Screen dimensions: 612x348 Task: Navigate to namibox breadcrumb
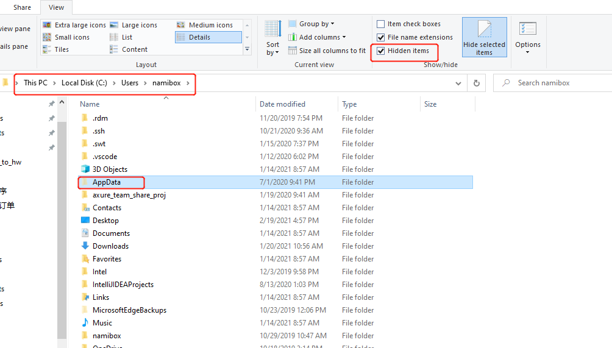click(166, 83)
